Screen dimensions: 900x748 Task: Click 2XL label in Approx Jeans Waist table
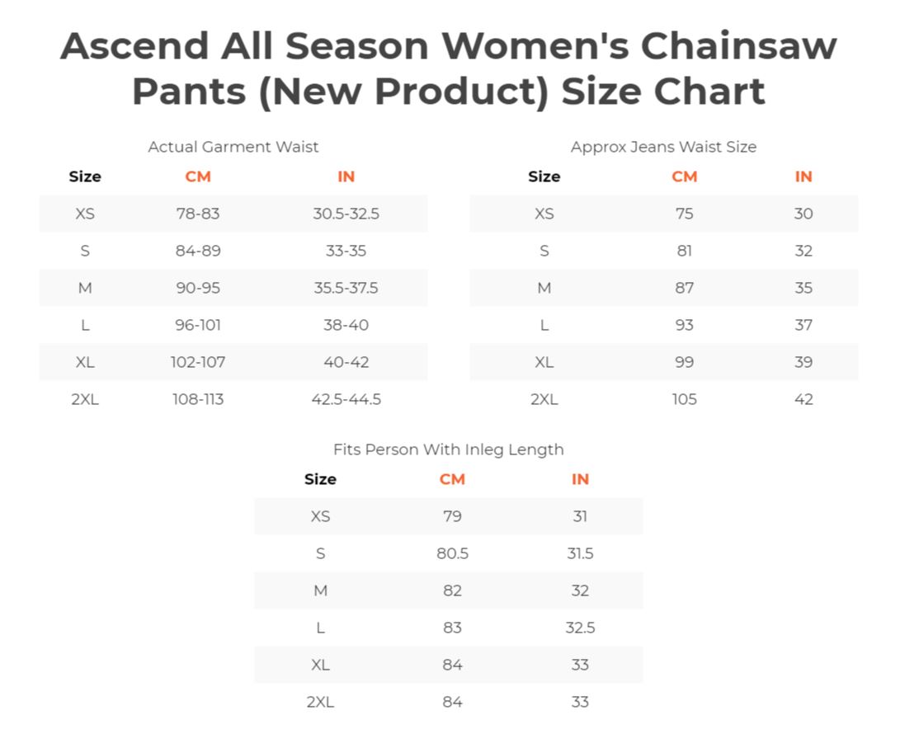coord(544,399)
